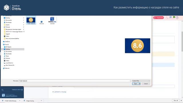183x103 pixels.
Task: Open the help question mark icon
Action: 177,18
